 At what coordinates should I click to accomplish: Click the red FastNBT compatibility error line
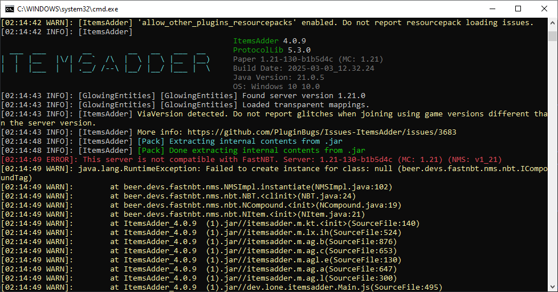pos(251,160)
